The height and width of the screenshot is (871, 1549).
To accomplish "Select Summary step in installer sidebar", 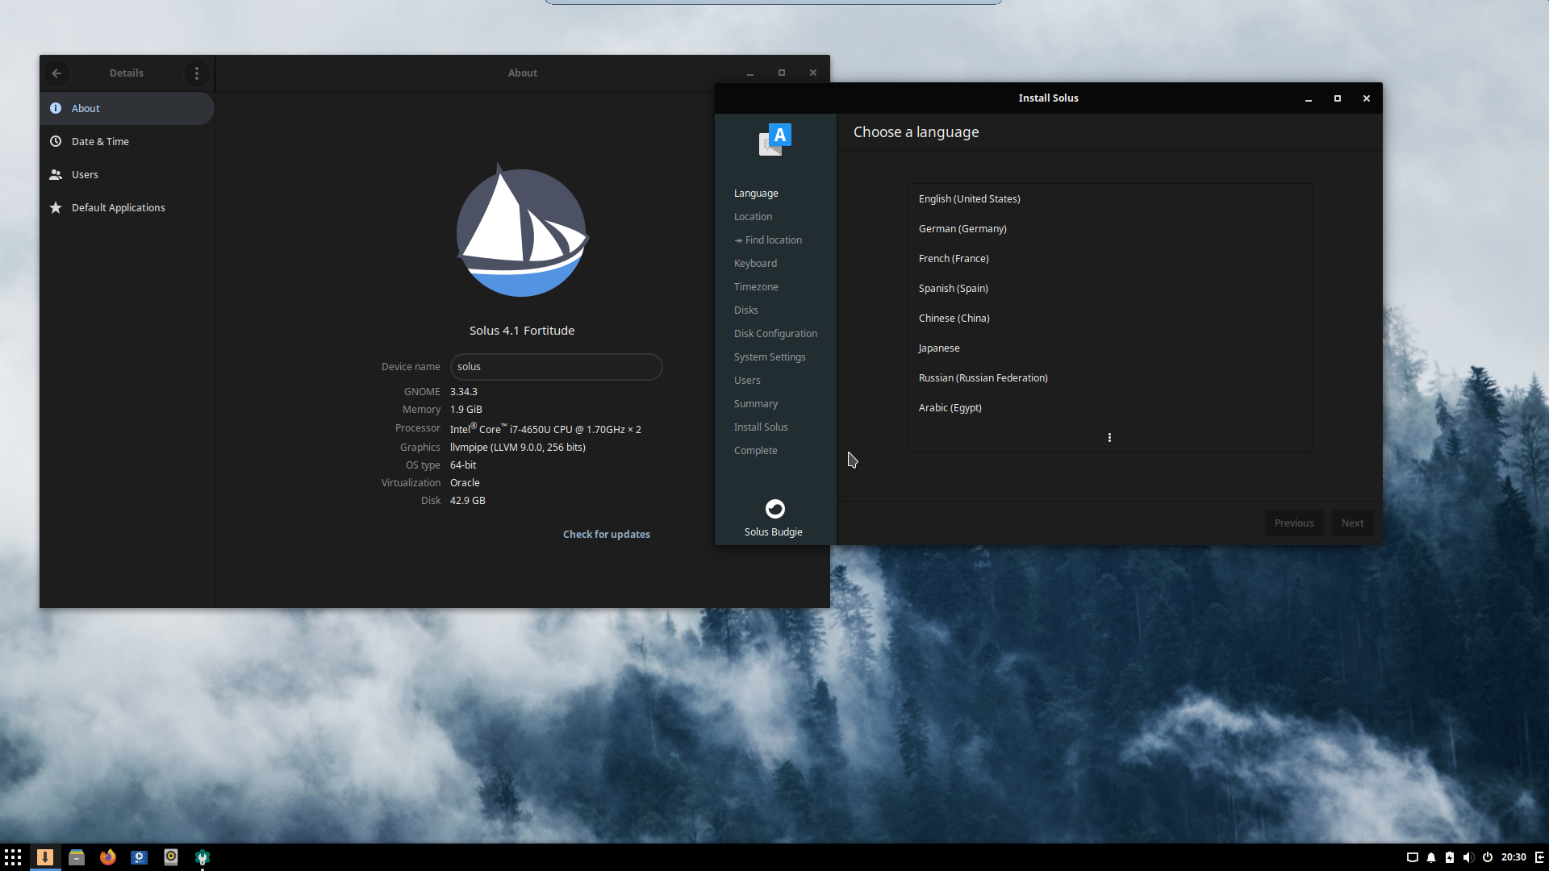I will 756,404.
